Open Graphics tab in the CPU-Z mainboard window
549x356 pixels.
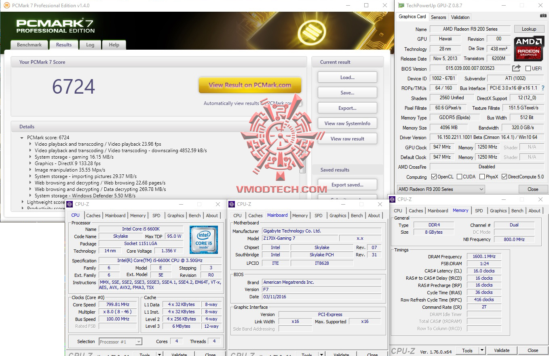point(338,216)
